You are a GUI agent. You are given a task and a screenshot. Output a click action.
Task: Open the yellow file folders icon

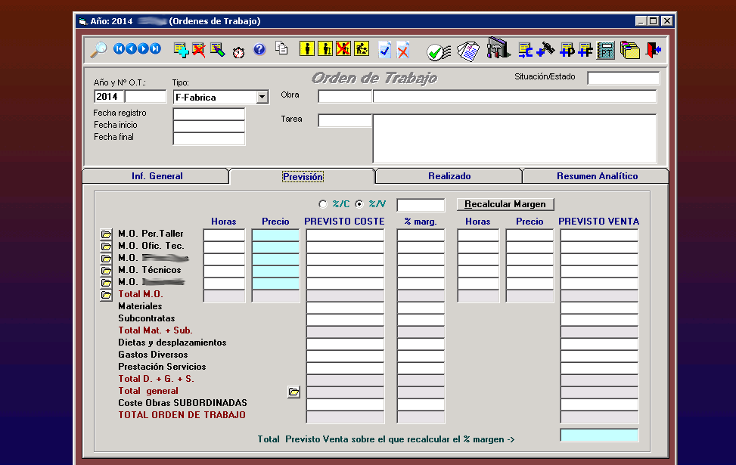629,50
